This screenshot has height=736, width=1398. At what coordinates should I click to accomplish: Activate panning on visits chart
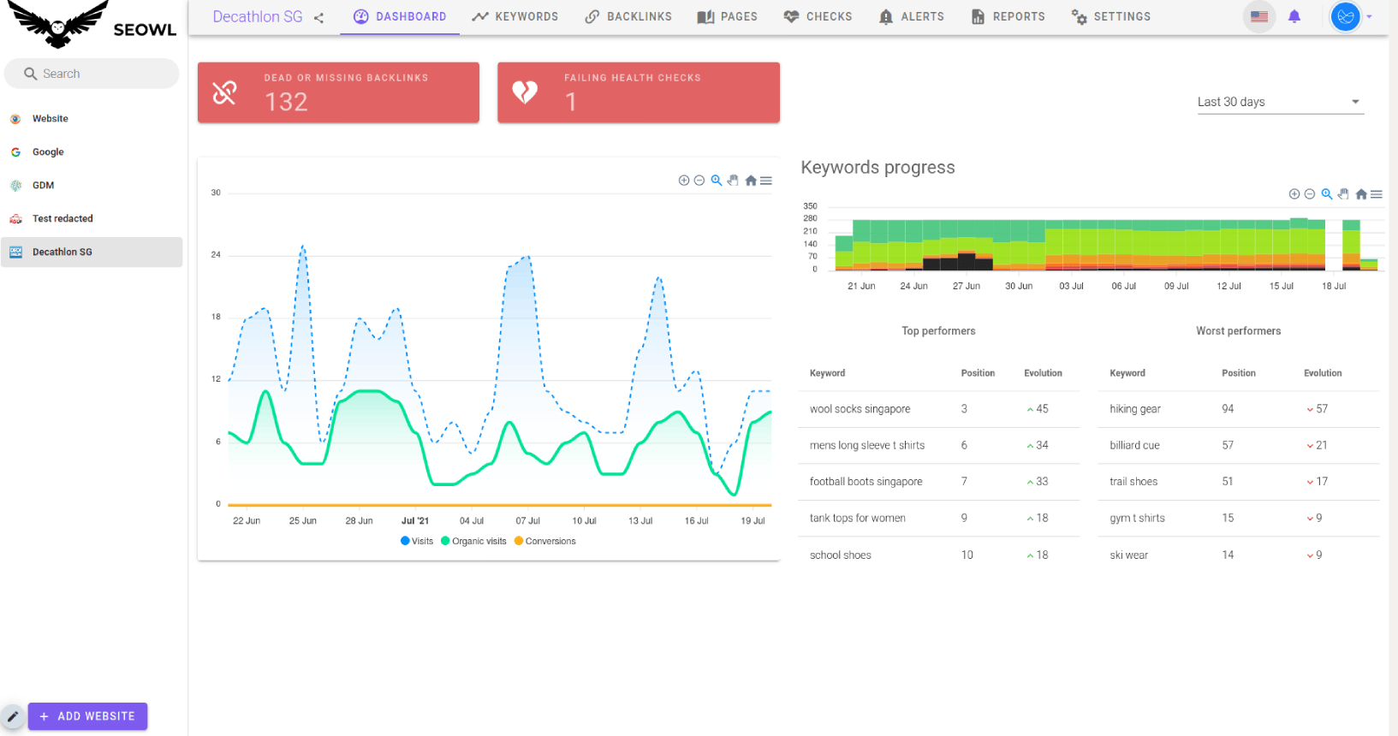tap(733, 181)
